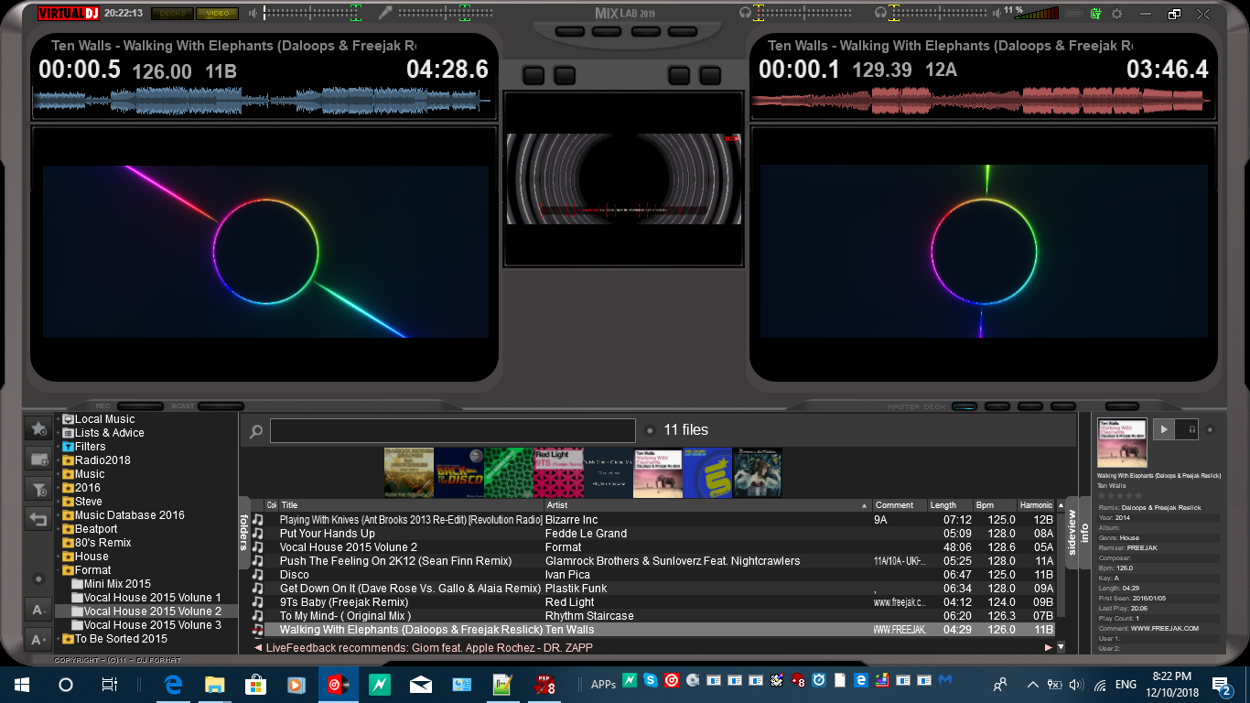Toggle the search options dot next to 11 files

(x=650, y=430)
